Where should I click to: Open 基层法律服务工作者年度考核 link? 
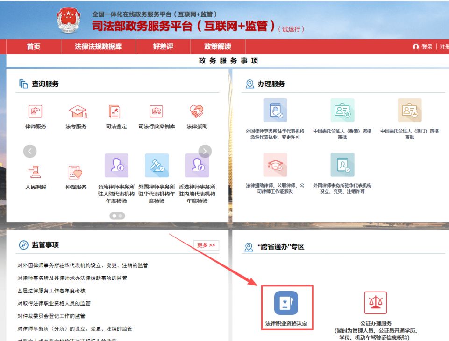click(x=51, y=291)
